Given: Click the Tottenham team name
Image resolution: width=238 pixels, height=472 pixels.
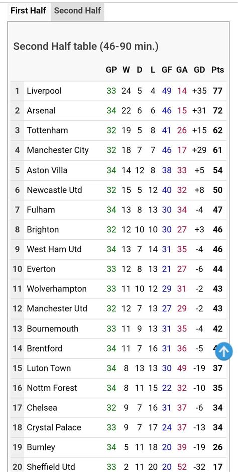Looking at the screenshot, I should click(47, 130).
